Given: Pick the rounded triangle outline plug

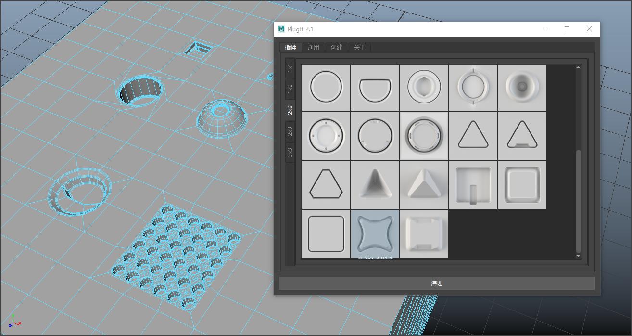Looking at the screenshot, I should tap(473, 135).
